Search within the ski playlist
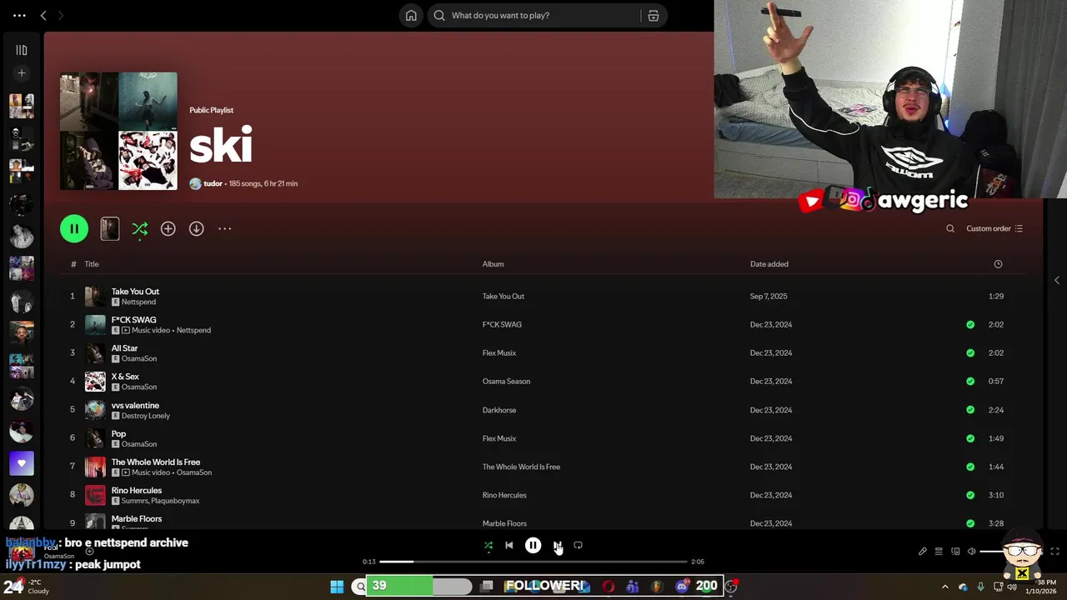Screen dimensions: 1067x600 pyautogui.click(x=950, y=228)
